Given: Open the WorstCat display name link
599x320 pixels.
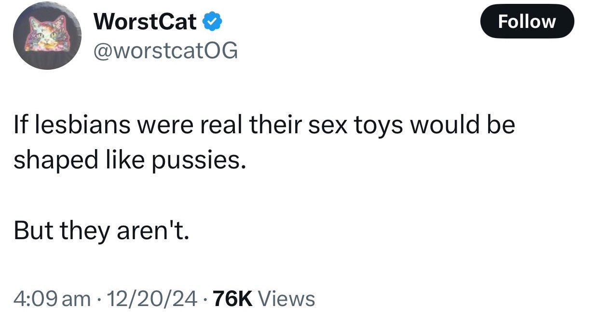Looking at the screenshot, I should pos(145,22).
